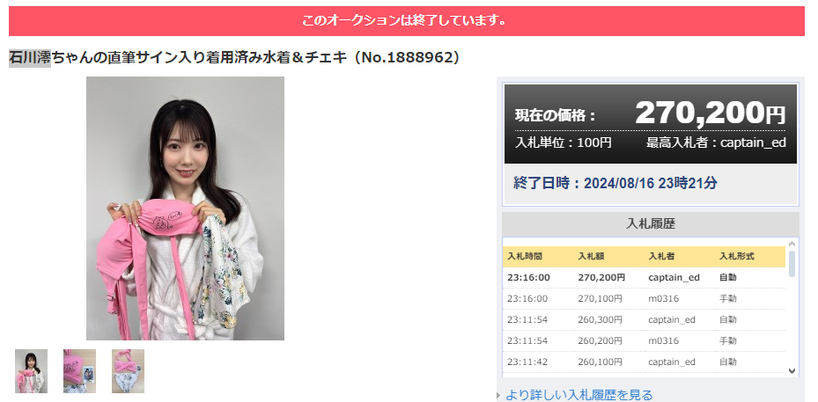Click the bid history scrollbar thumb

[792, 264]
